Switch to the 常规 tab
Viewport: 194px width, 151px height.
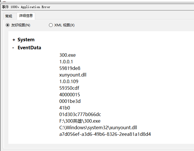click(x=9, y=16)
